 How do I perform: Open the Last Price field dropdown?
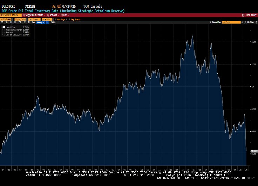click(x=34, y=19)
